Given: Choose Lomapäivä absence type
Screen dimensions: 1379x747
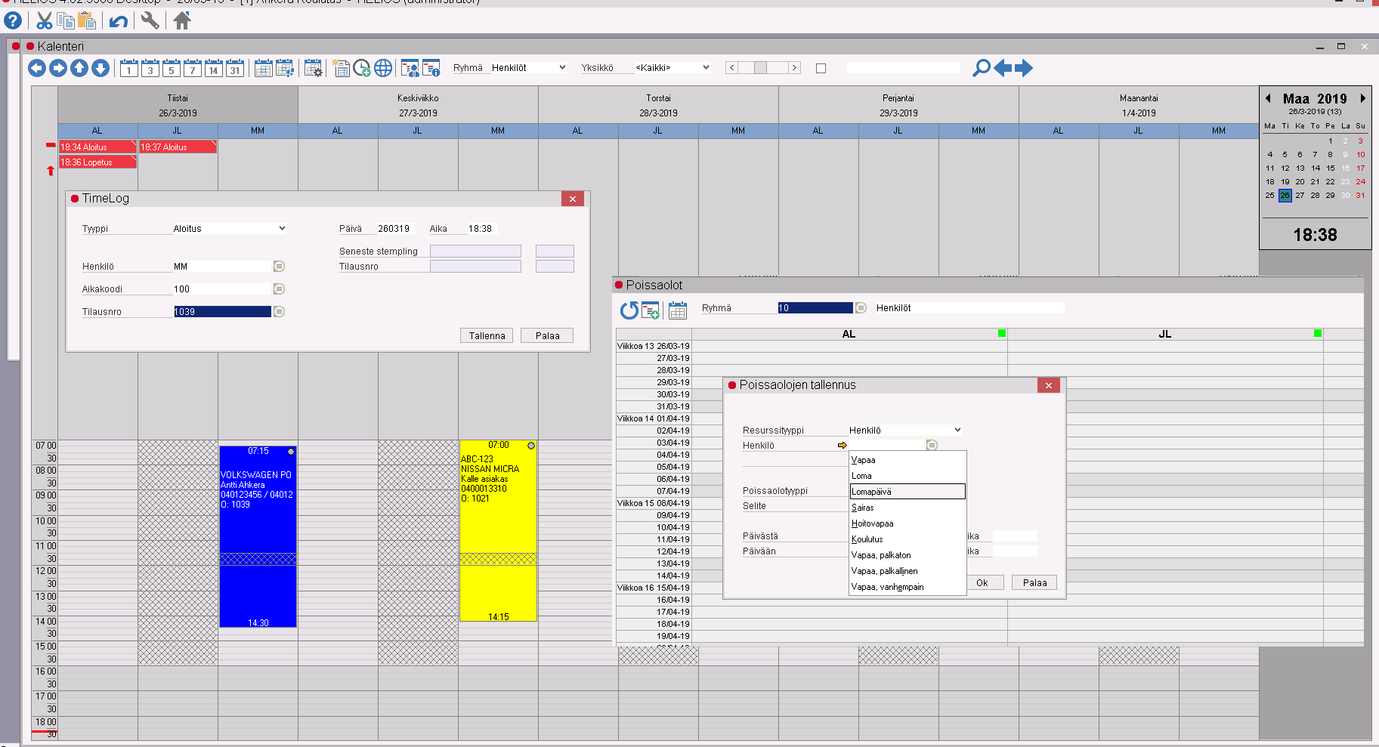Looking at the screenshot, I should [907, 492].
